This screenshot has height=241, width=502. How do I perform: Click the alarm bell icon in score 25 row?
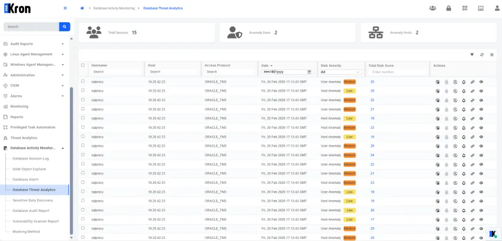(x=464, y=82)
